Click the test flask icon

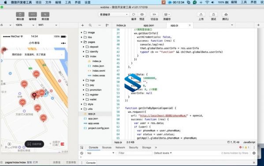[x=213, y=15]
